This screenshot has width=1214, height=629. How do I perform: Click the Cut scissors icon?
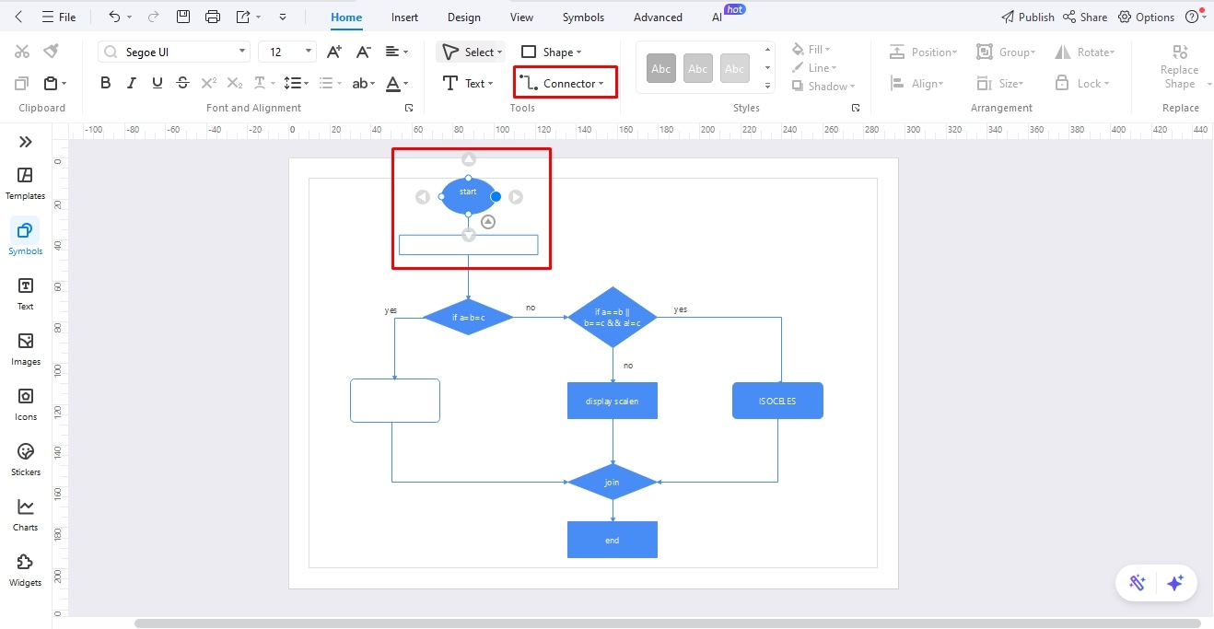pos(22,52)
